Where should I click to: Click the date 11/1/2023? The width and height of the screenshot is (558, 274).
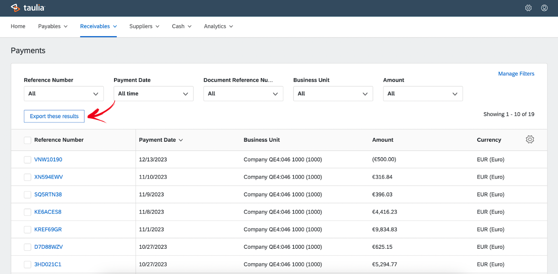[x=151, y=229]
